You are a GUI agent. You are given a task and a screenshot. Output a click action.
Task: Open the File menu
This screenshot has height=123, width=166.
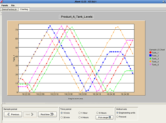[x=13, y=6]
